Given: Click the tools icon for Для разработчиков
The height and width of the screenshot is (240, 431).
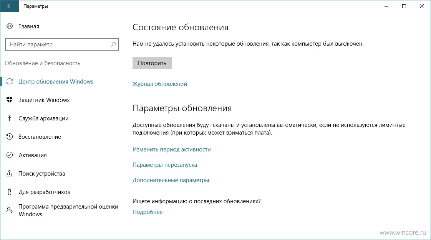Looking at the screenshot, I should pyautogui.click(x=10, y=192).
